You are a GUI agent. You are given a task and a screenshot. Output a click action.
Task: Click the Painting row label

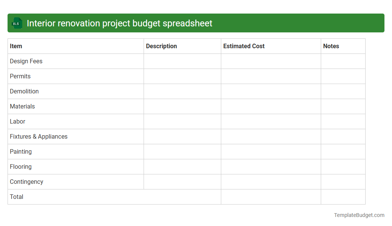coord(21,151)
